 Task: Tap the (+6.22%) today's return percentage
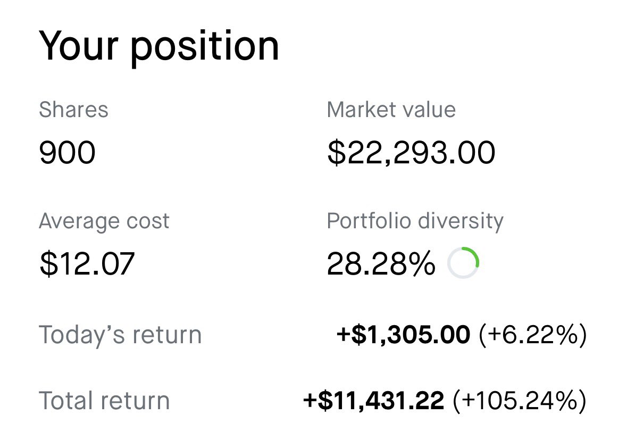[533, 335]
